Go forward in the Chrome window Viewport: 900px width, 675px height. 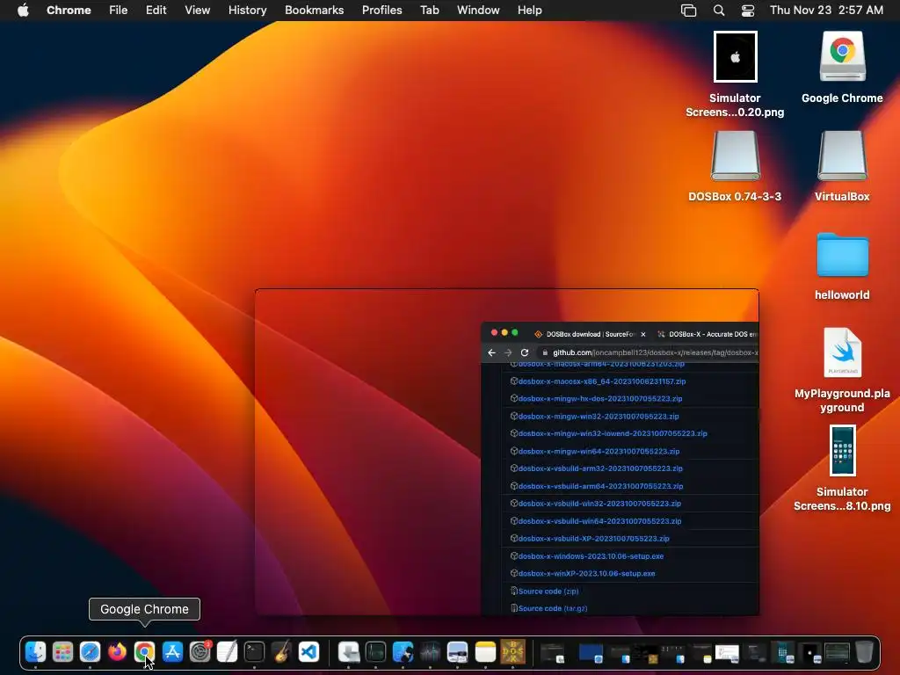(508, 352)
